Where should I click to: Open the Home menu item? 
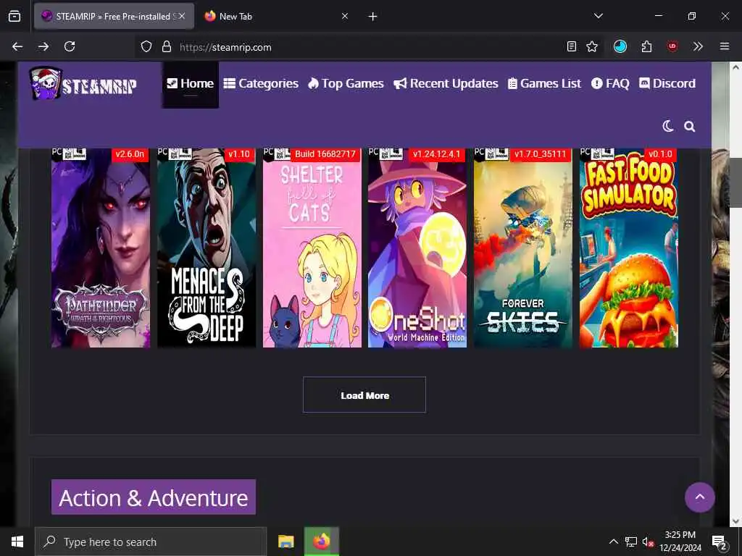[191, 84]
